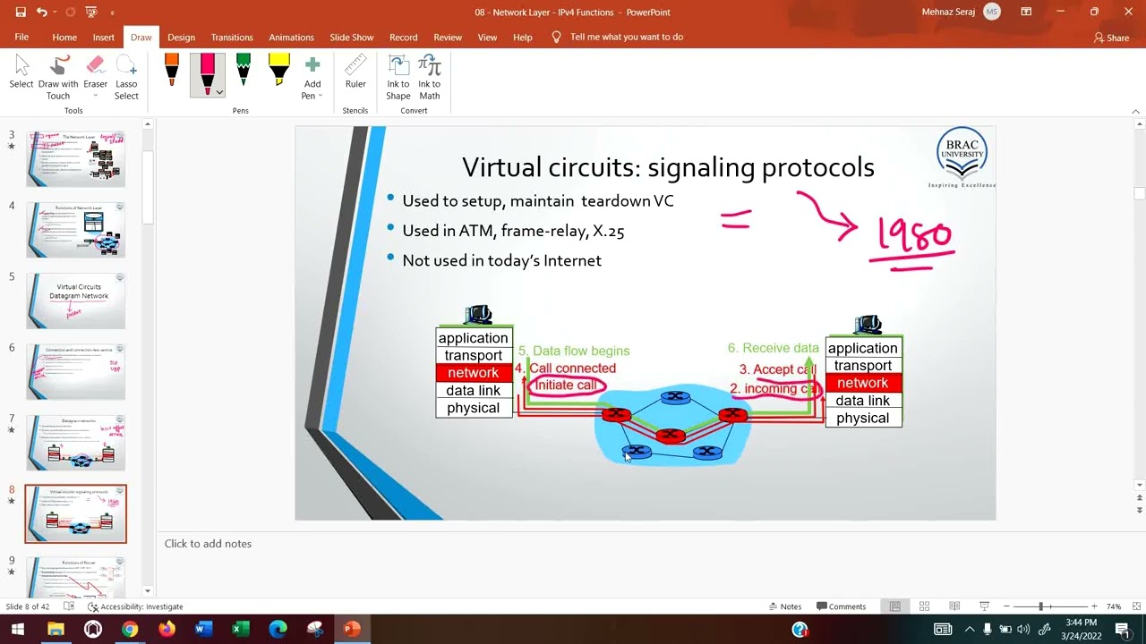Click Accessibility: Investigate in status bar
The width and height of the screenshot is (1146, 644).
tap(136, 606)
